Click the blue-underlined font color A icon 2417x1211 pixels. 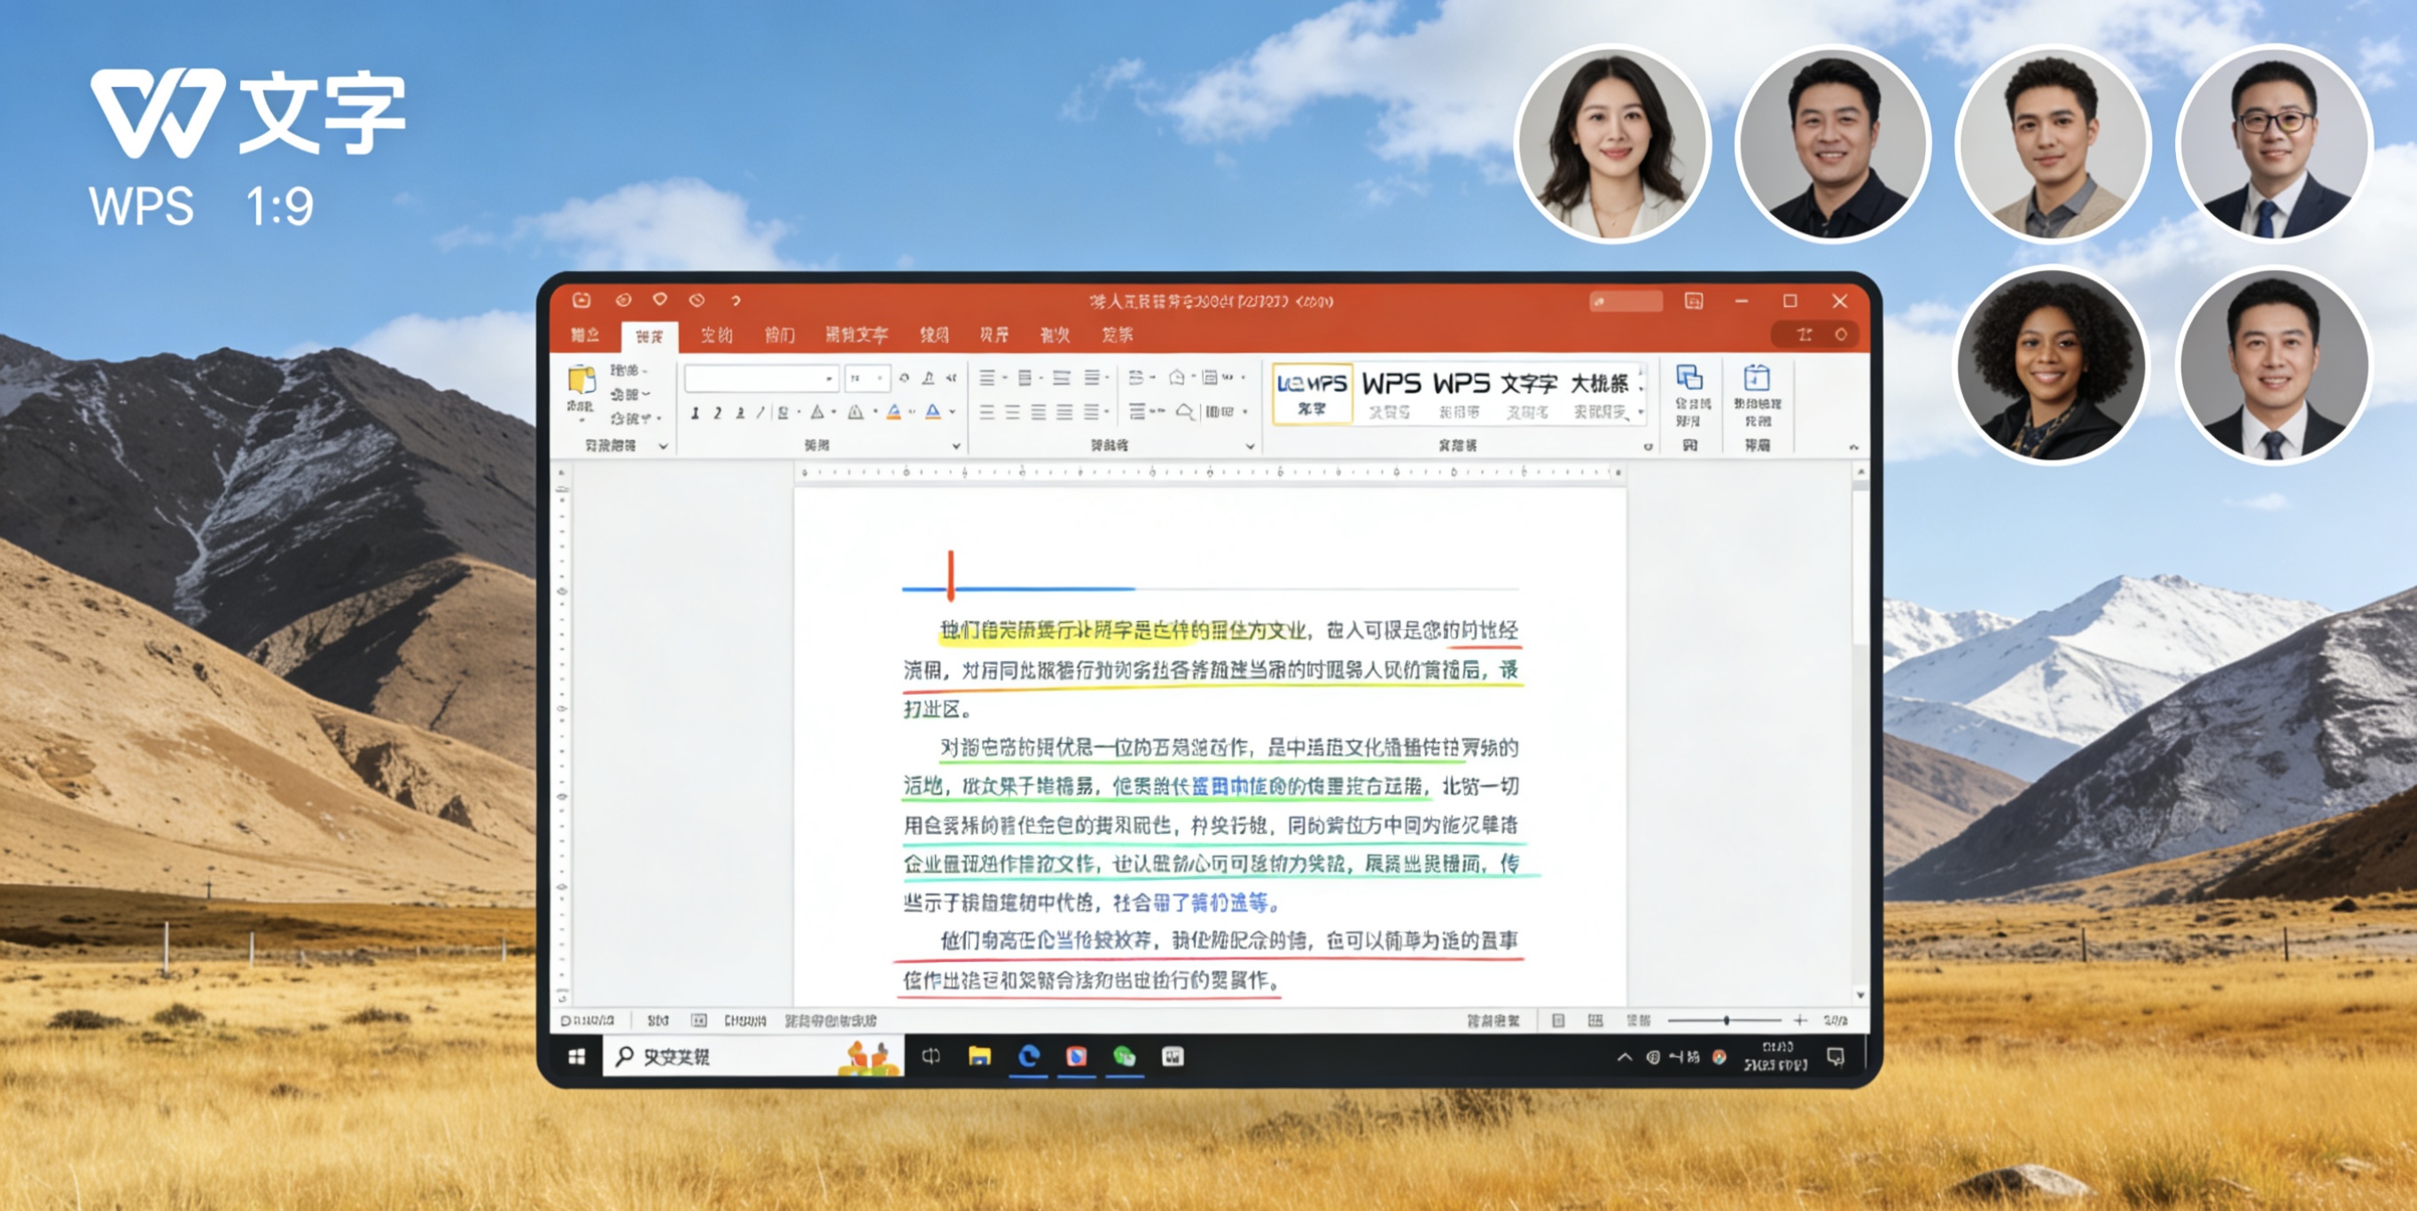point(932,412)
